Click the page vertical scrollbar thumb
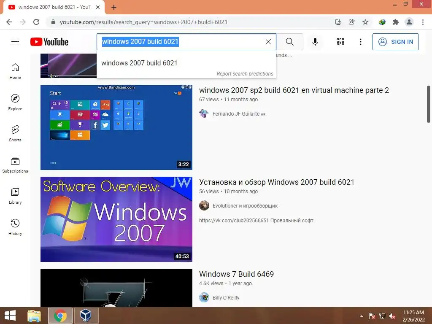 (x=429, y=104)
